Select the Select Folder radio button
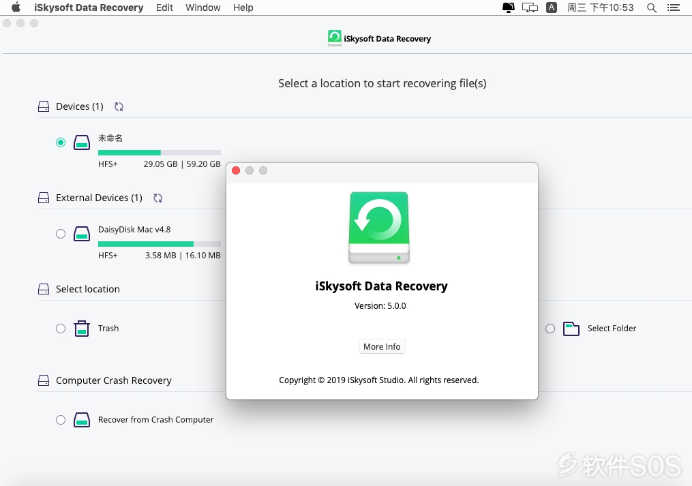The image size is (692, 486). click(x=550, y=329)
